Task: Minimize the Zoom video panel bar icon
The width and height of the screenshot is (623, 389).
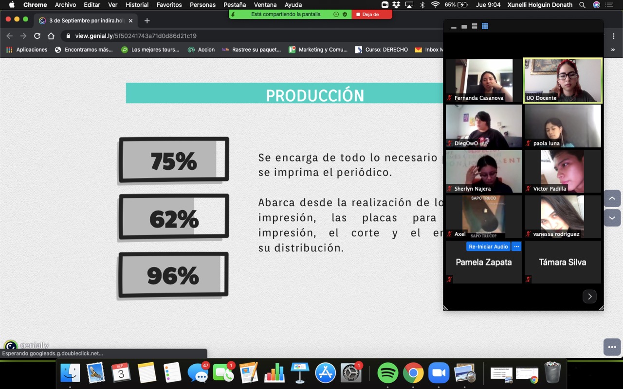Action: (454, 27)
